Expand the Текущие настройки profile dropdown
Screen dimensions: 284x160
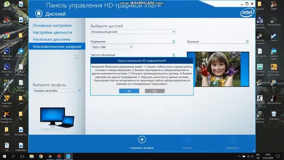click(57, 91)
